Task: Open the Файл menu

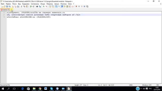Action: pyautogui.click(x=3, y=4)
